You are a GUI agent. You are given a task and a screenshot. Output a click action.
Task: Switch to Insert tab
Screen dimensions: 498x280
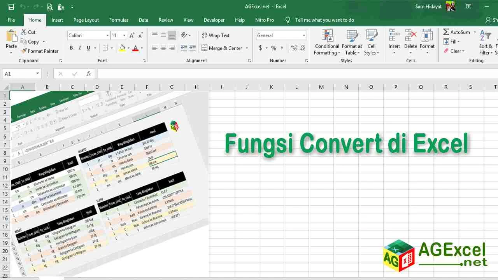57,20
